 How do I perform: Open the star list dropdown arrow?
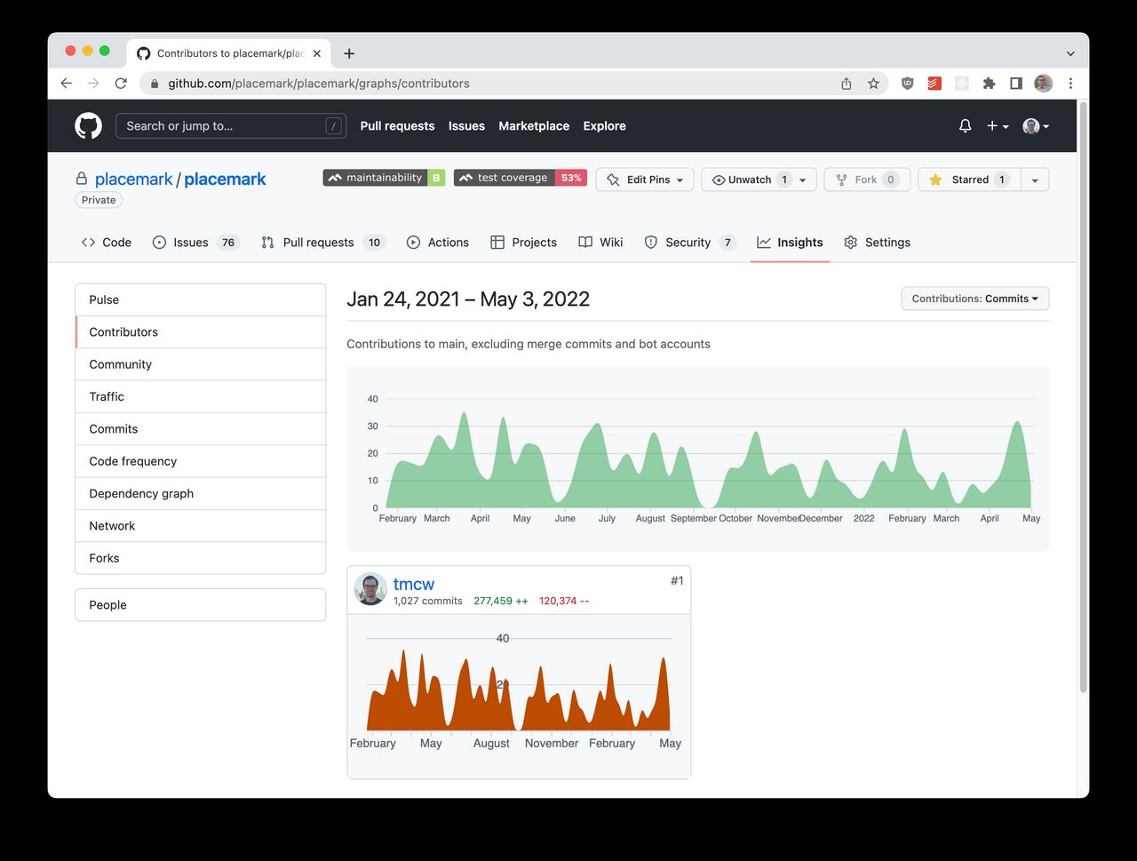[x=1034, y=179]
